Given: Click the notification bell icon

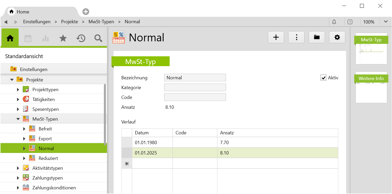Looking at the screenshot, I should [334, 22].
